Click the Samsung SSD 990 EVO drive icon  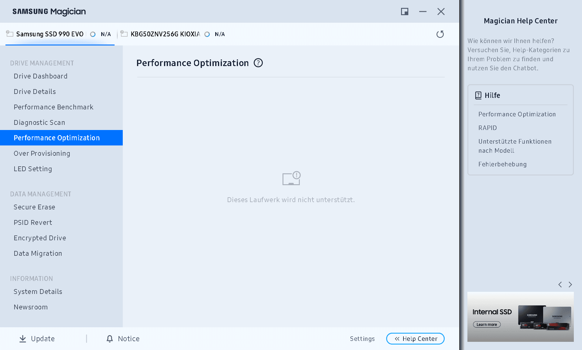[x=10, y=34]
